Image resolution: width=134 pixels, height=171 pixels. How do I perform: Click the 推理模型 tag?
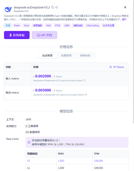coord(38,25)
